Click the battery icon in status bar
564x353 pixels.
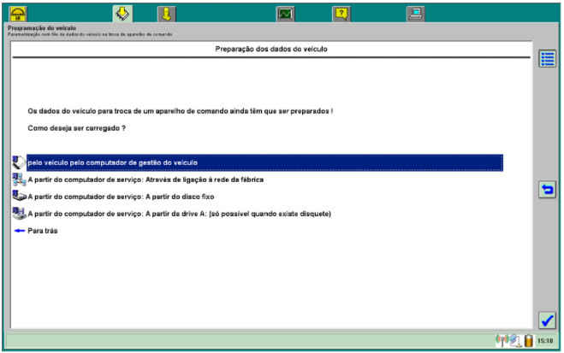(528, 341)
